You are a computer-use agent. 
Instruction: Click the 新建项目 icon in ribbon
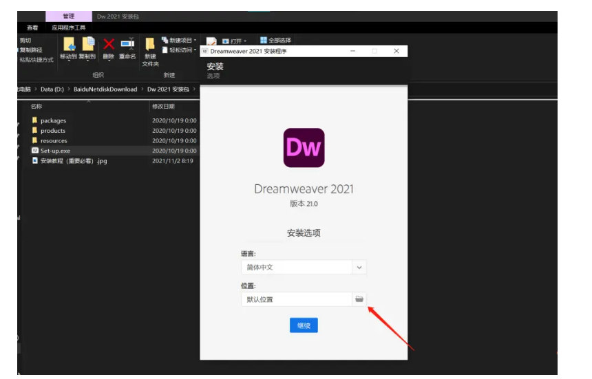coord(165,40)
